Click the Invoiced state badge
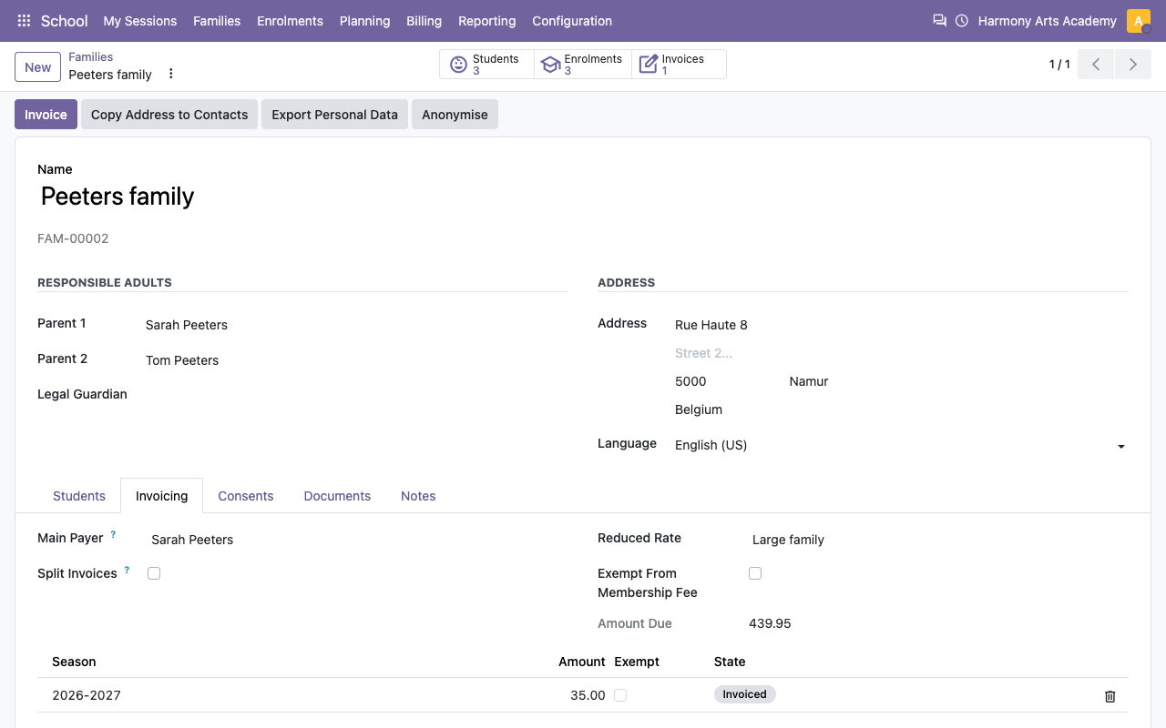Image resolution: width=1166 pixels, height=728 pixels. point(744,694)
